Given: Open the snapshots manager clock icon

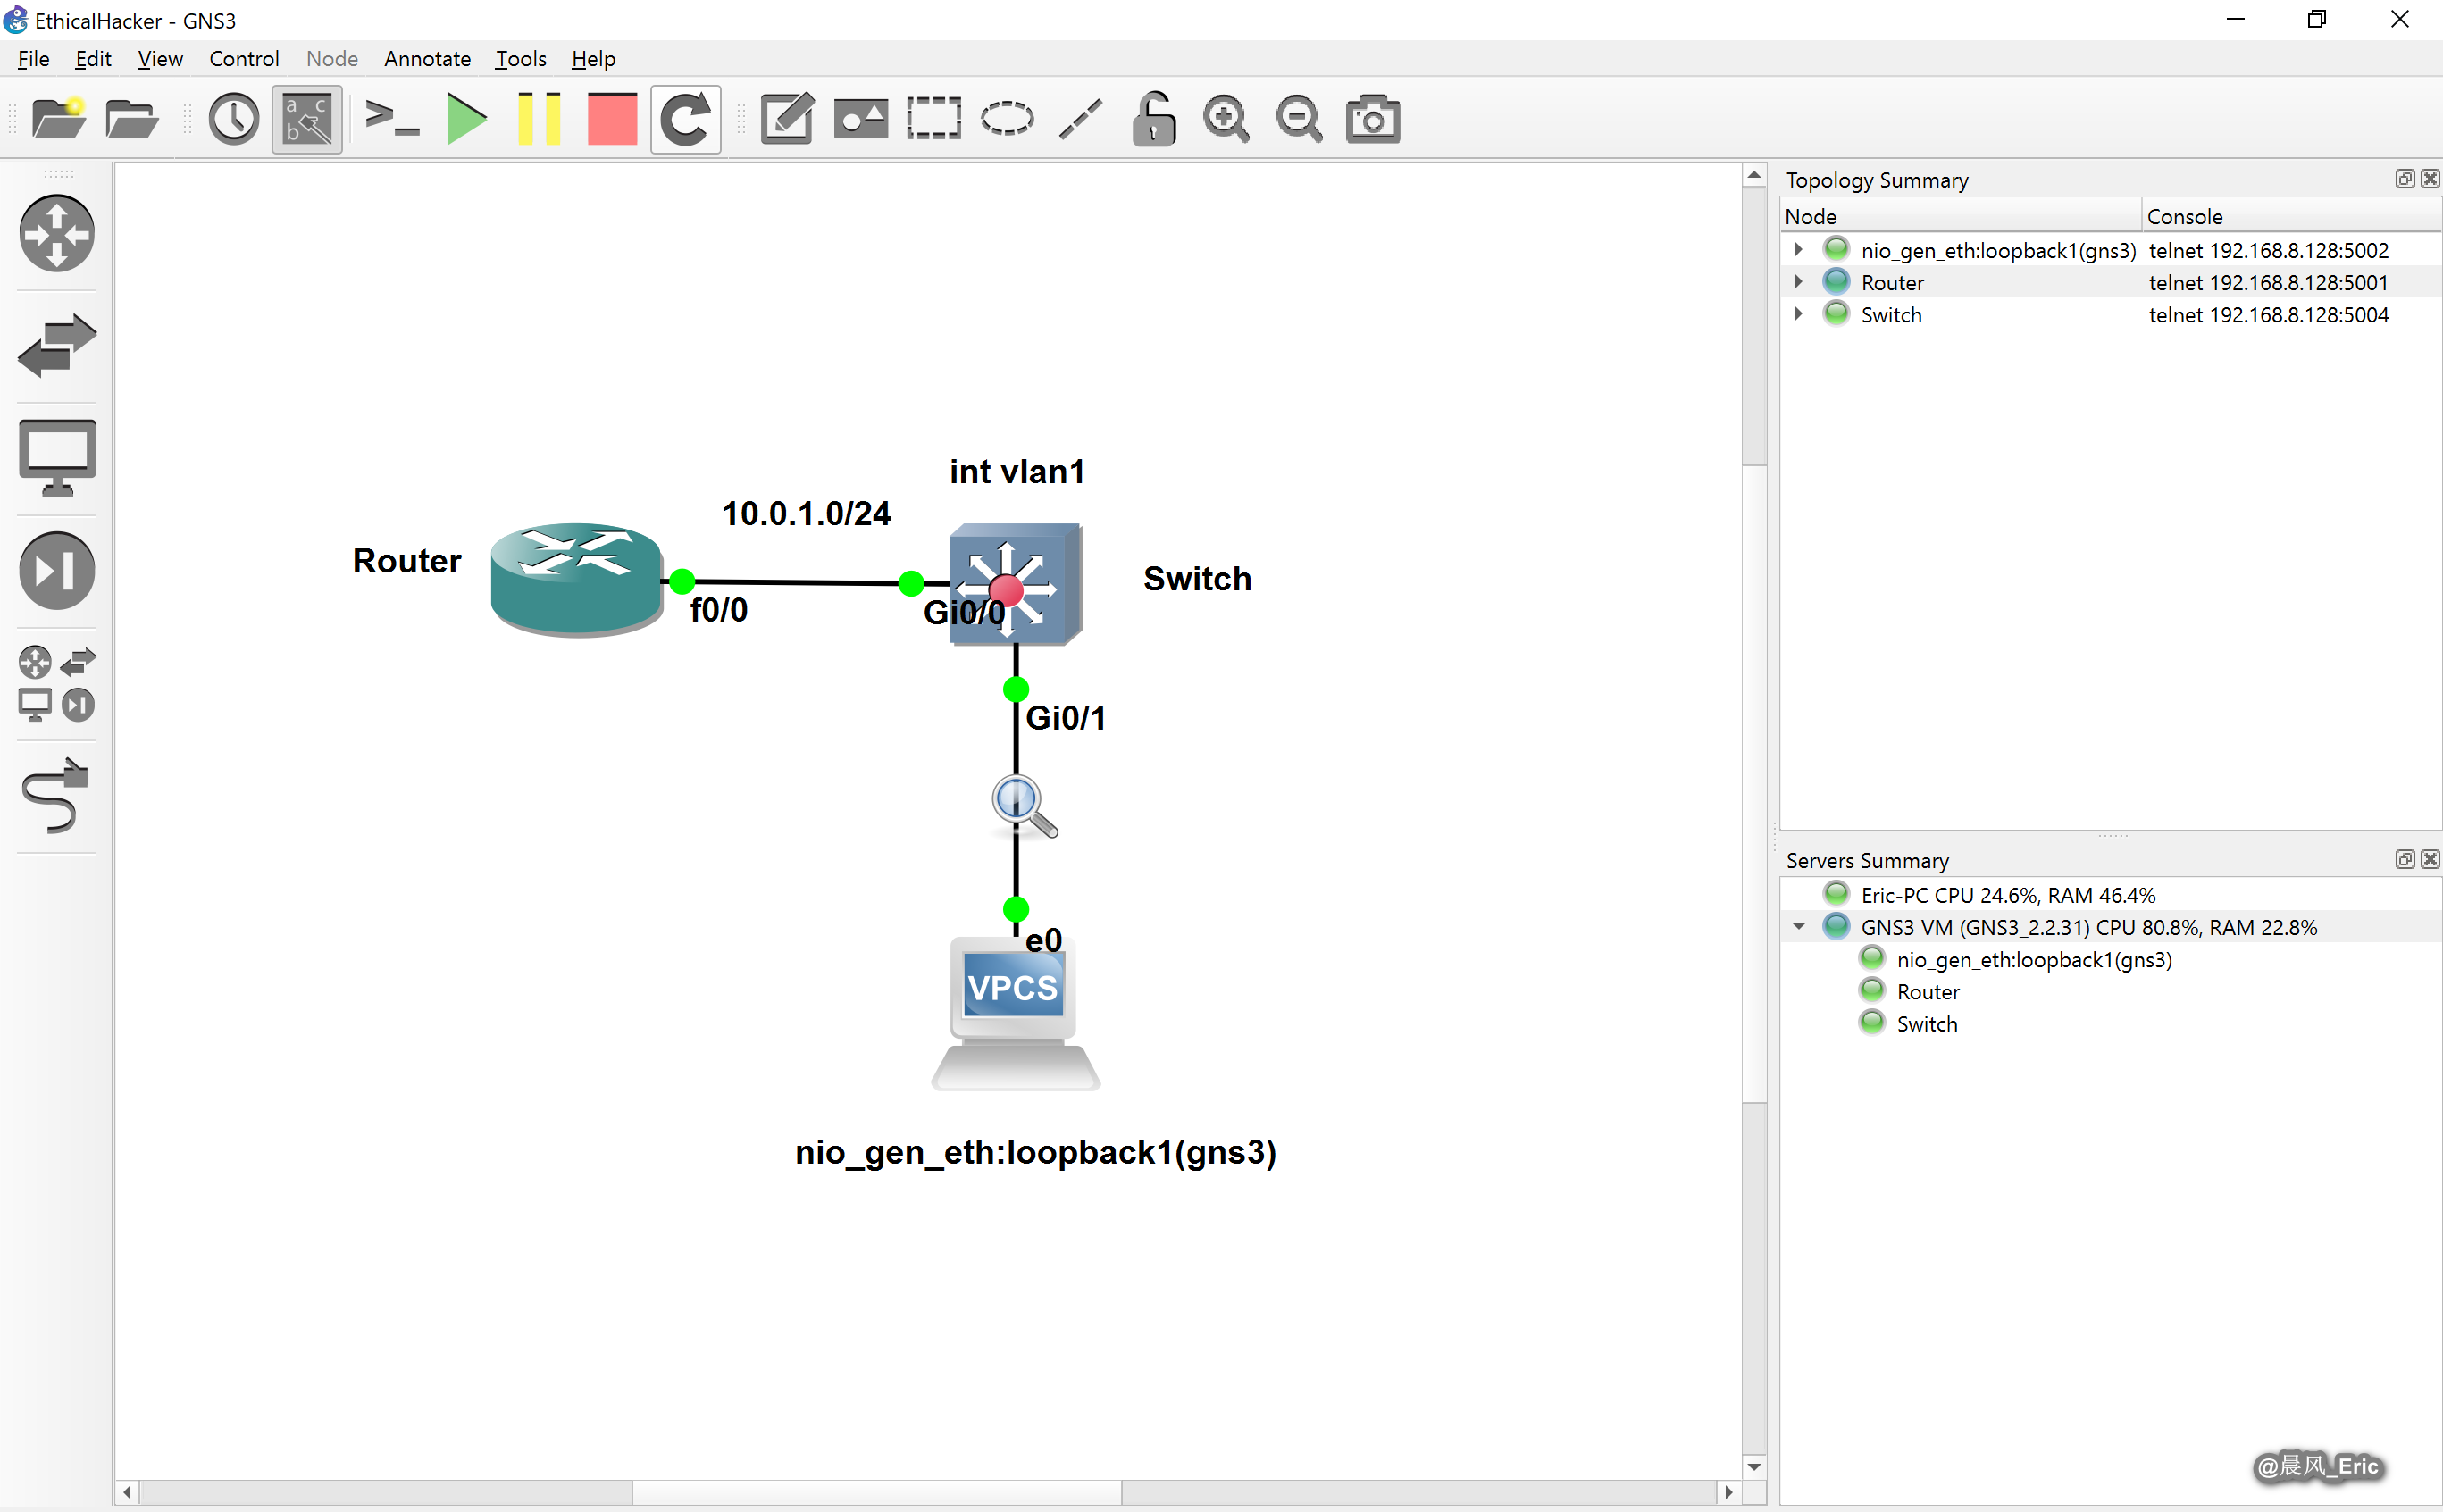Looking at the screenshot, I should coord(233,119).
